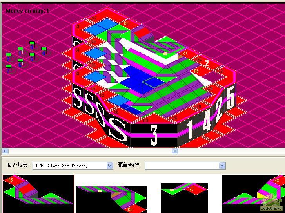
Task: Click the Money on map label
Action: click(28, 11)
